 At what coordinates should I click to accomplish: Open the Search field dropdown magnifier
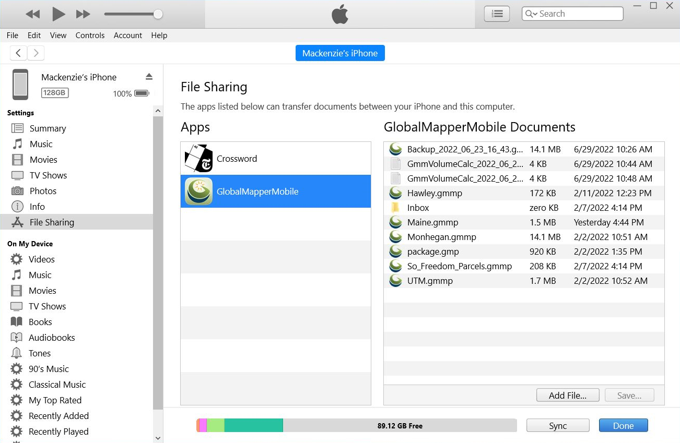(x=531, y=14)
